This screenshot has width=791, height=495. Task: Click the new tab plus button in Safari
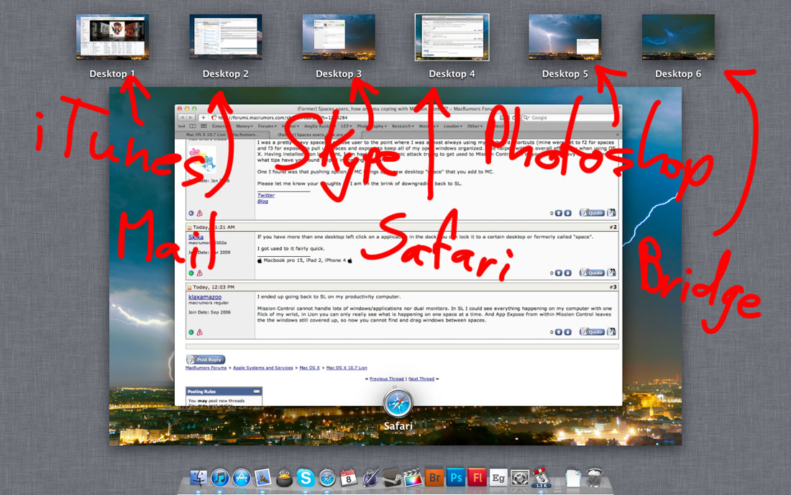point(617,135)
